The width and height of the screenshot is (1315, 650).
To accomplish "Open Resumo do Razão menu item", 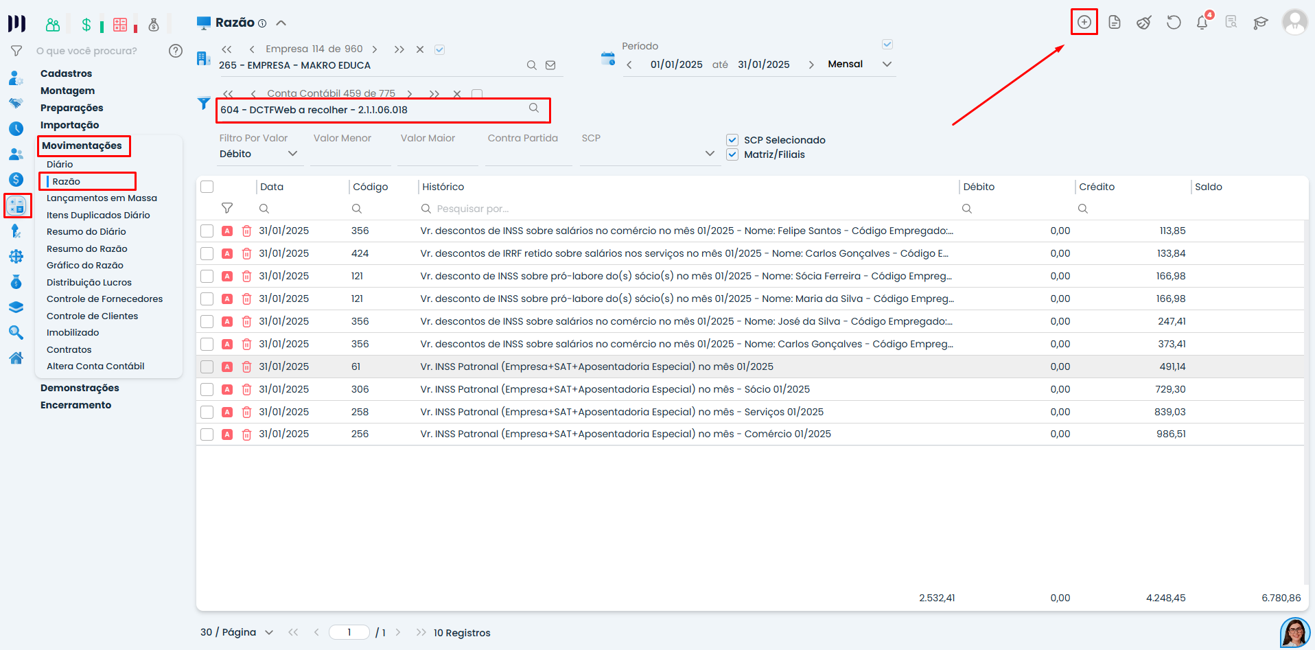I will tap(87, 248).
